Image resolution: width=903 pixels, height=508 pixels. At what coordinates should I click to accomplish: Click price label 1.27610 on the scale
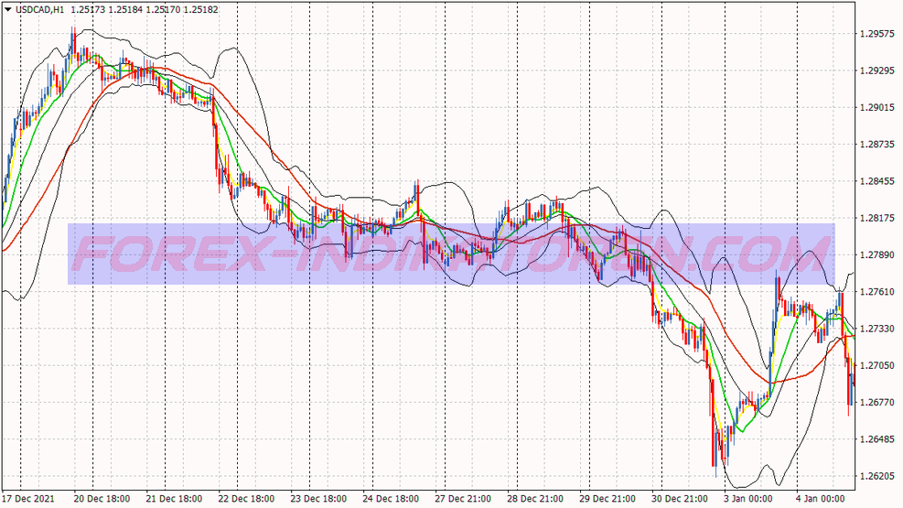pyautogui.click(x=877, y=292)
